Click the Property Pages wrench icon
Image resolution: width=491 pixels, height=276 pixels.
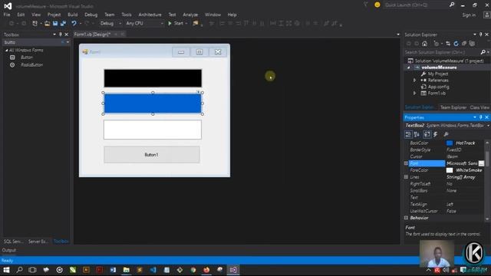click(x=447, y=134)
